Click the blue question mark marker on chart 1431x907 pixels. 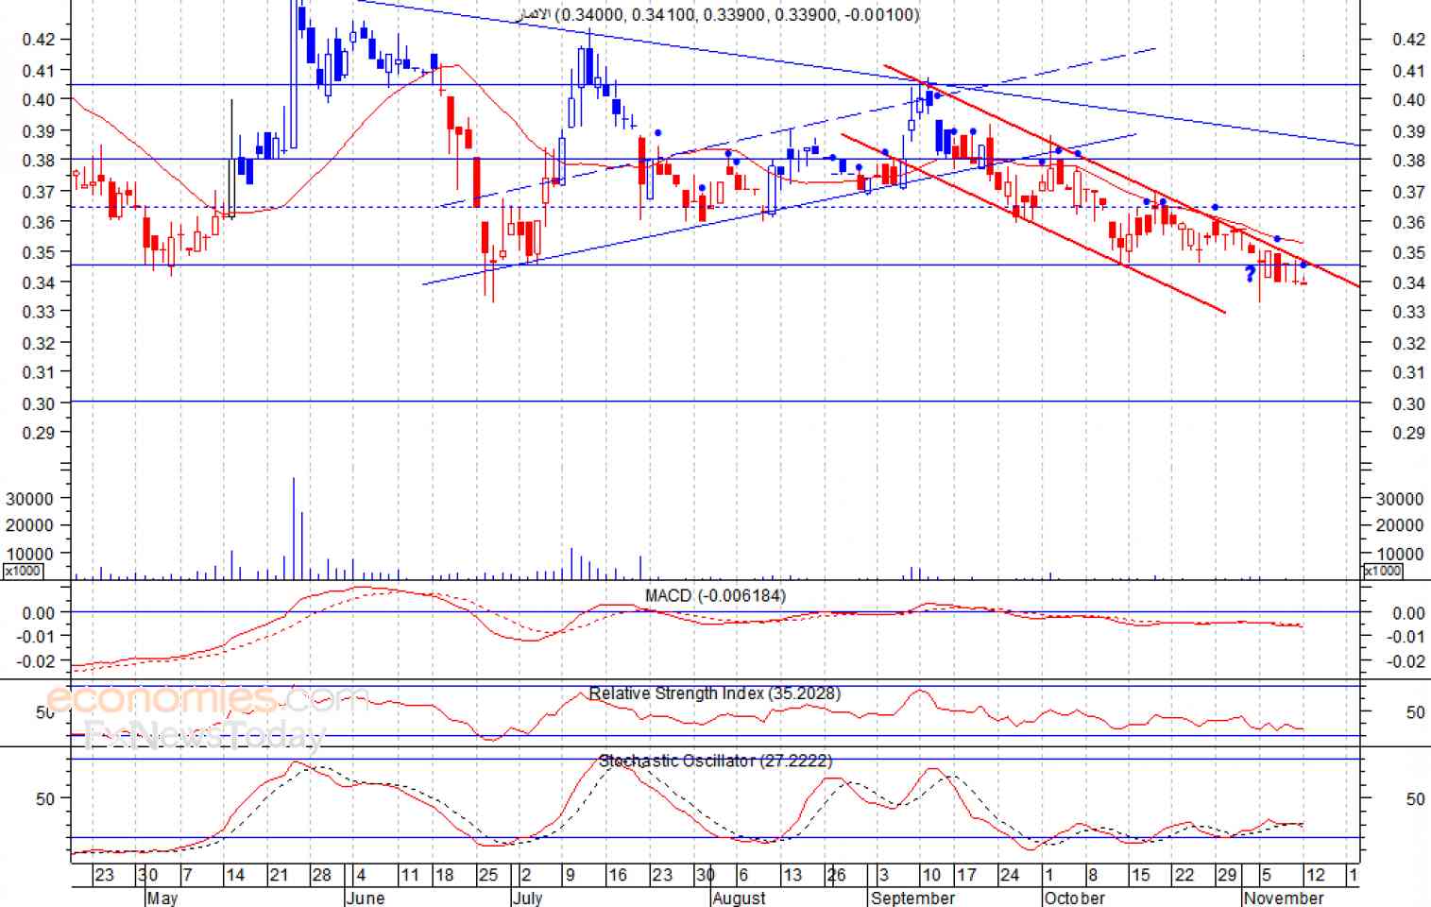tap(1251, 275)
